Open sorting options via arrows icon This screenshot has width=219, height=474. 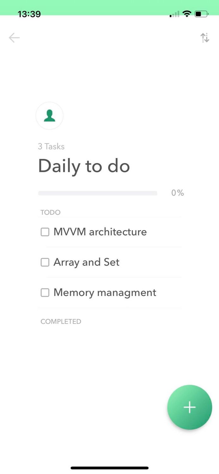pos(204,38)
